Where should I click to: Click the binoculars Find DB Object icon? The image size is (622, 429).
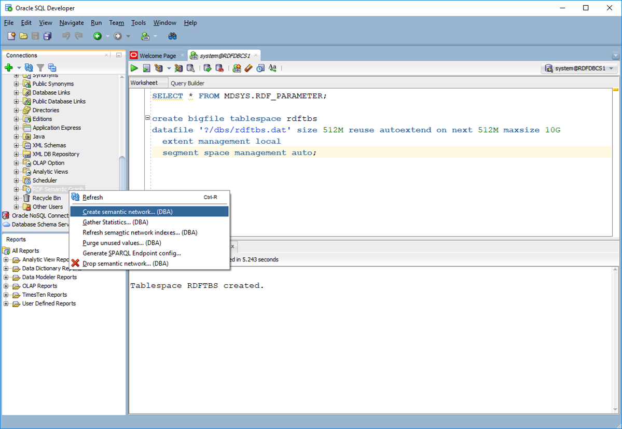pos(172,36)
